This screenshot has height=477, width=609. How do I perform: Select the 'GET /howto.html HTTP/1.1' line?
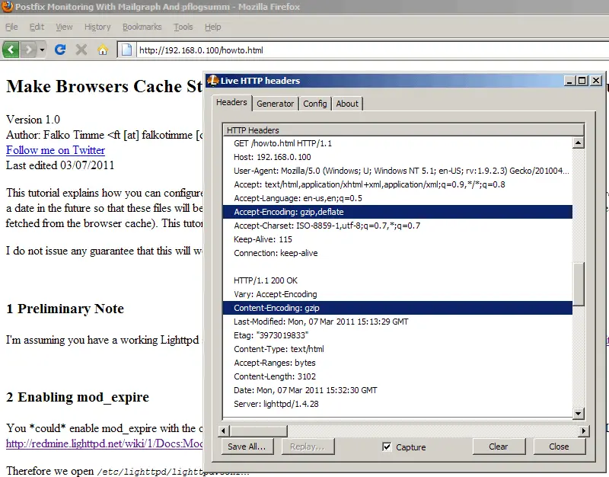397,143
